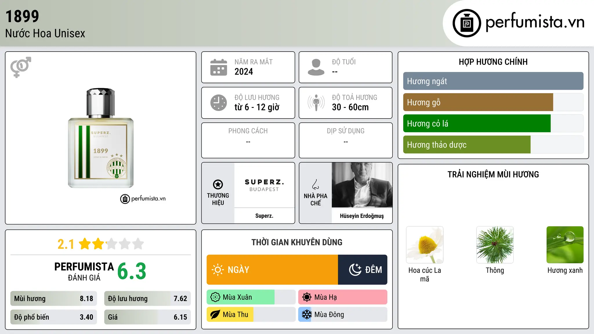Click the moon icon in the Đêm bar
The image size is (594, 334).
tap(355, 270)
